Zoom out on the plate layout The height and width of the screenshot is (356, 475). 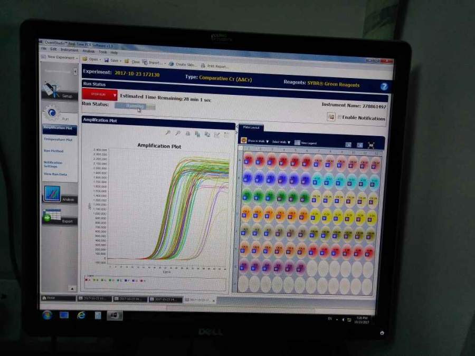pyautogui.click(x=359, y=146)
